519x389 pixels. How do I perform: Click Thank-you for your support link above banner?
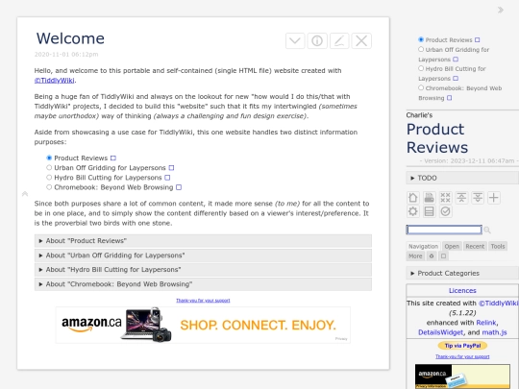[x=203, y=301]
